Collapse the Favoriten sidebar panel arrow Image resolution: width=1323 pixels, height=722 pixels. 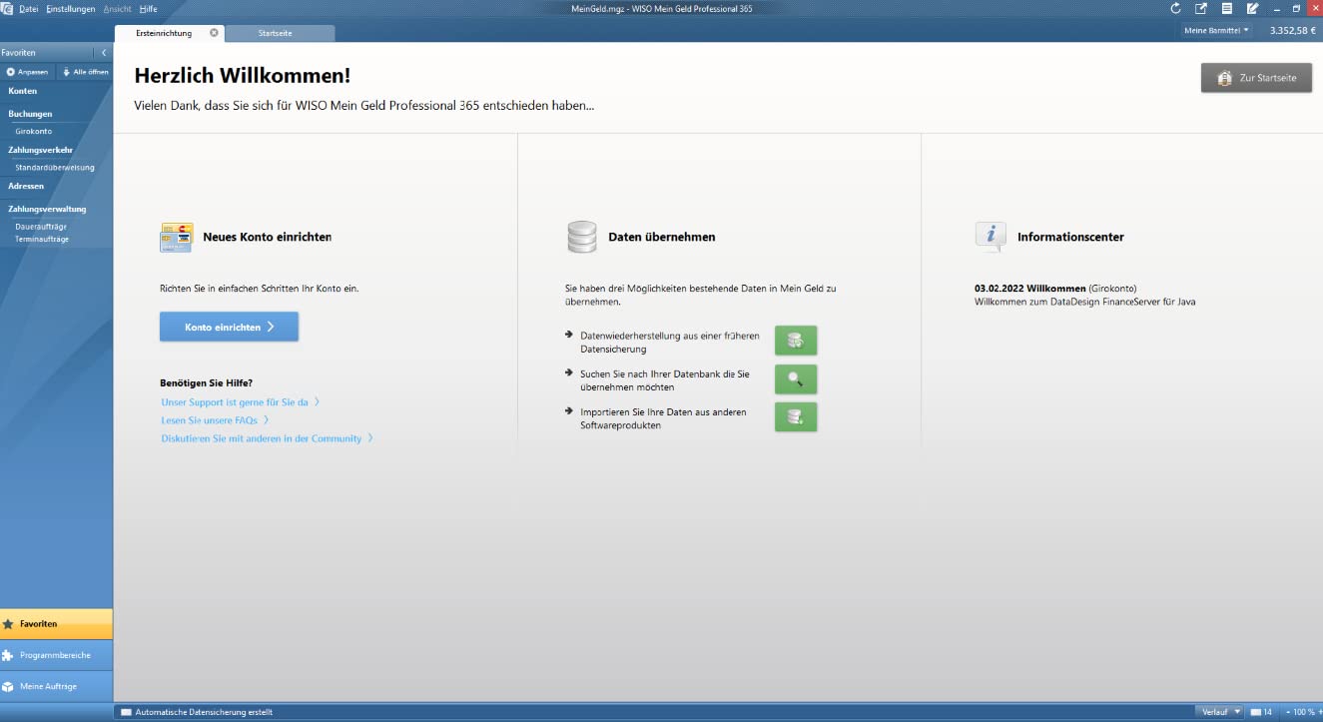[104, 52]
